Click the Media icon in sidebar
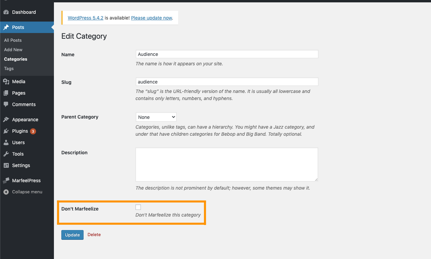 point(6,82)
